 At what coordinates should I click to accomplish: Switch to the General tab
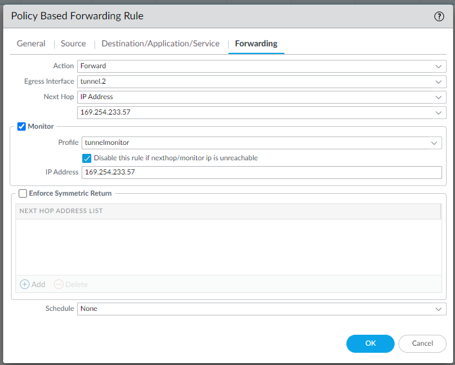click(x=31, y=44)
